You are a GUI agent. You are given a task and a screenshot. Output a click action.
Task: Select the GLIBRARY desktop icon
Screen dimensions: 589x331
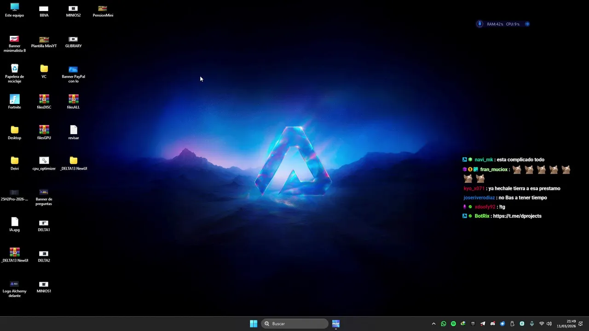(73, 42)
